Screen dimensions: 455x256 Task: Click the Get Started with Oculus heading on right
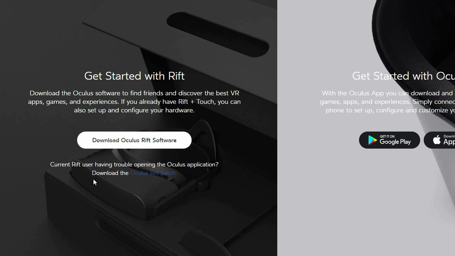(403, 76)
